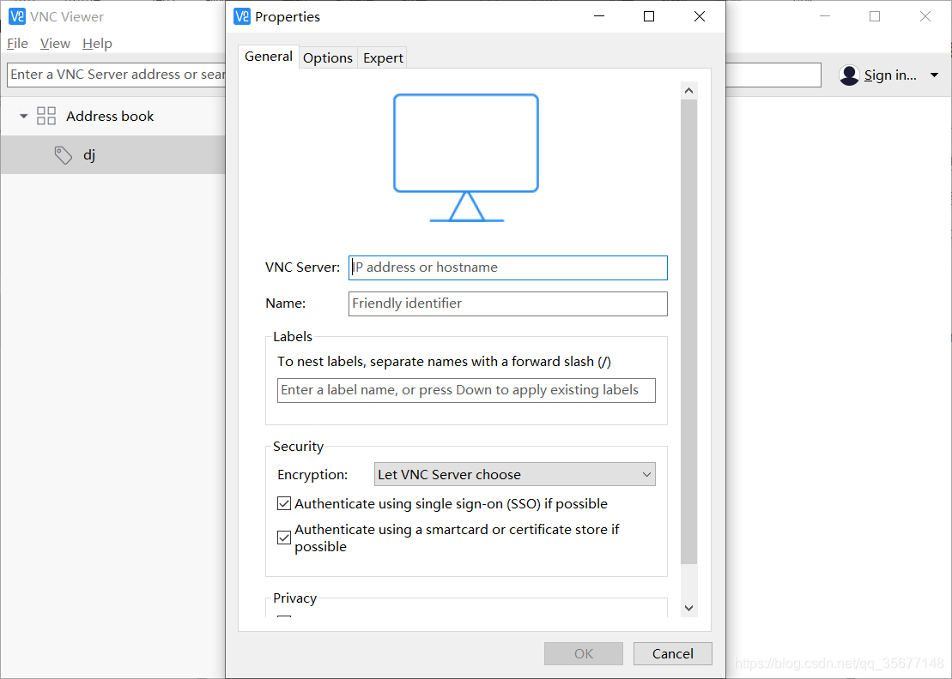Click the Address book grid icon

(46, 116)
